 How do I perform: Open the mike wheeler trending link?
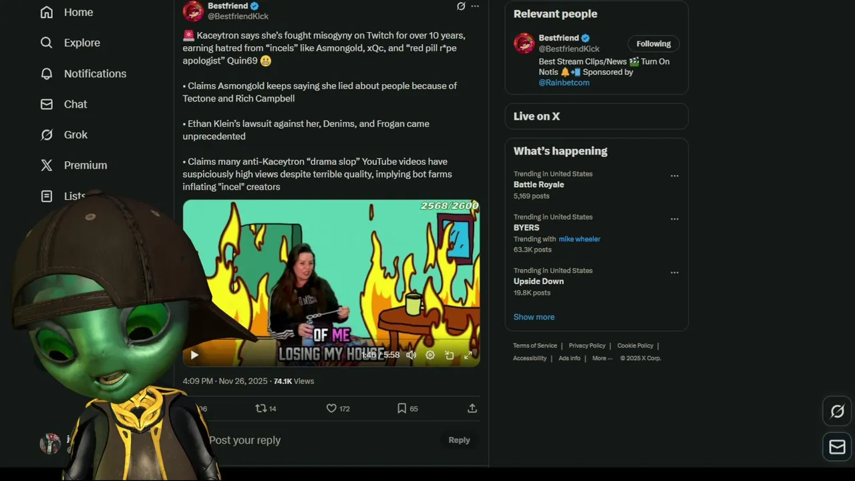(x=579, y=239)
